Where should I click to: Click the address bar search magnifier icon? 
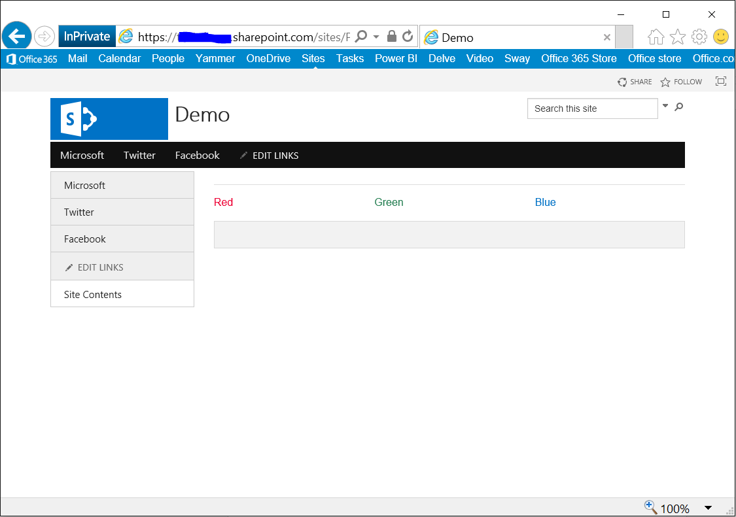(x=361, y=36)
